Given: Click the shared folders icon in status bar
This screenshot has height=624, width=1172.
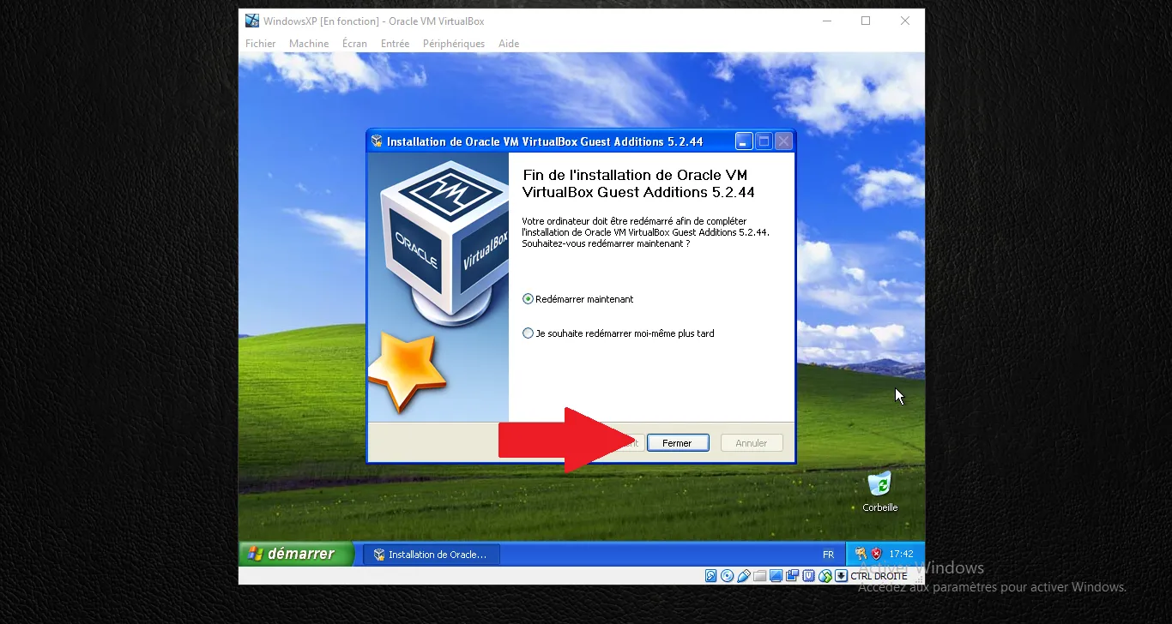Looking at the screenshot, I should (x=760, y=576).
